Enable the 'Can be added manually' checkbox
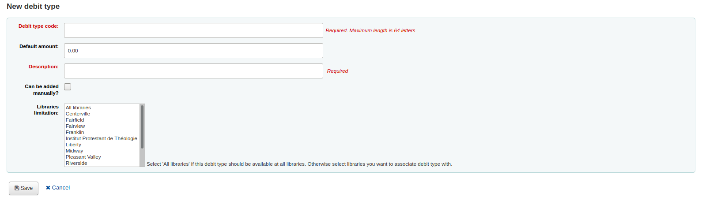This screenshot has width=702, height=197. 68,87
